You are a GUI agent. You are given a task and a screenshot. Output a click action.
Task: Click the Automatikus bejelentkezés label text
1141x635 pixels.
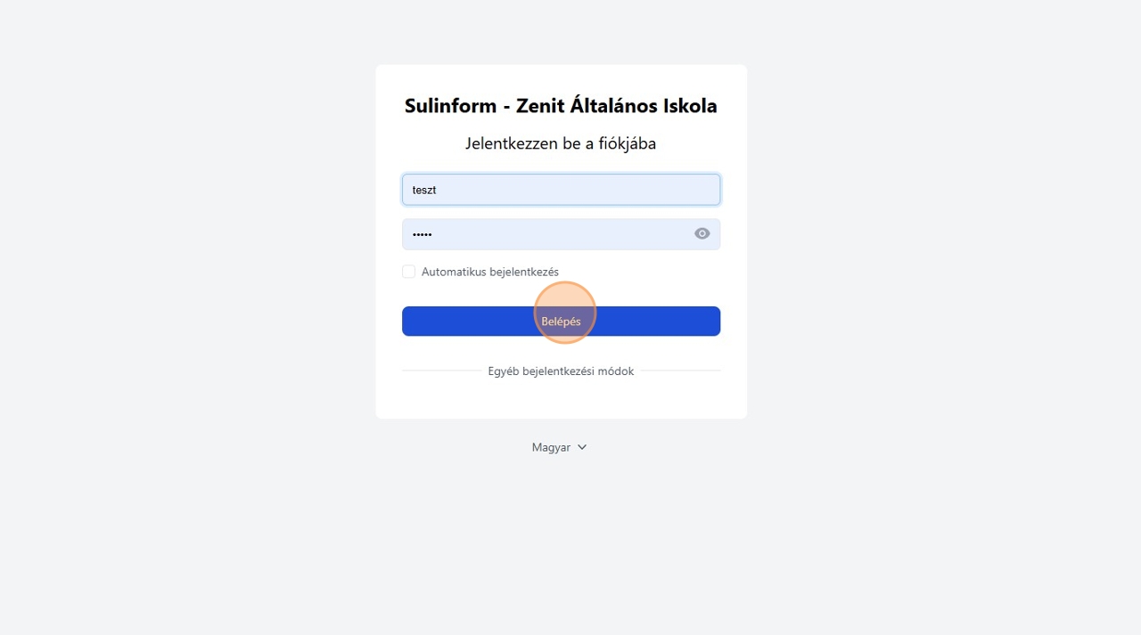point(489,272)
